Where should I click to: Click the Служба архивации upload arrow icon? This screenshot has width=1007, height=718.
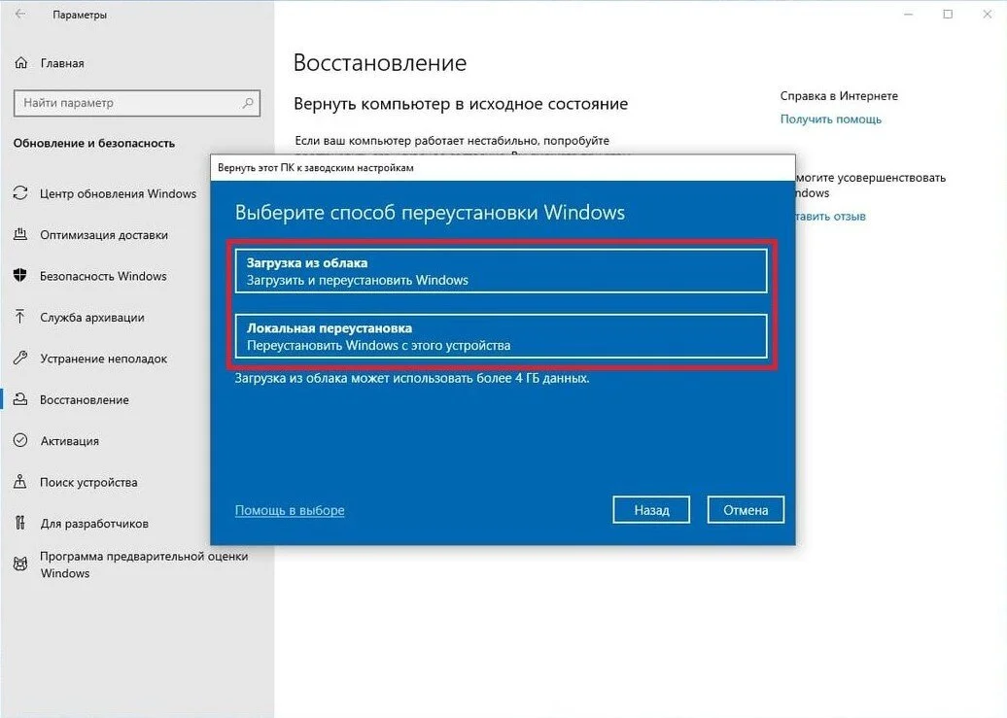(x=20, y=317)
